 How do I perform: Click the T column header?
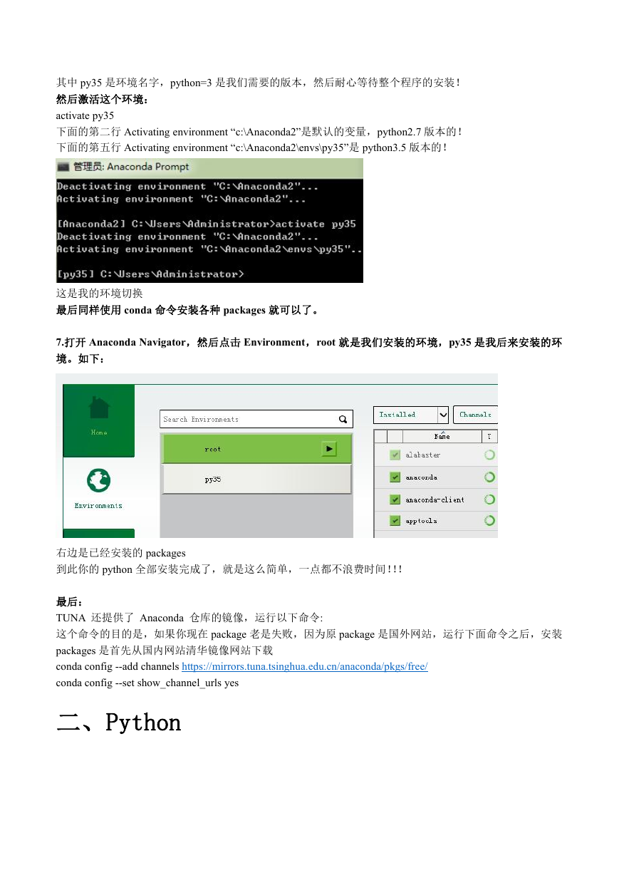pos(489,436)
